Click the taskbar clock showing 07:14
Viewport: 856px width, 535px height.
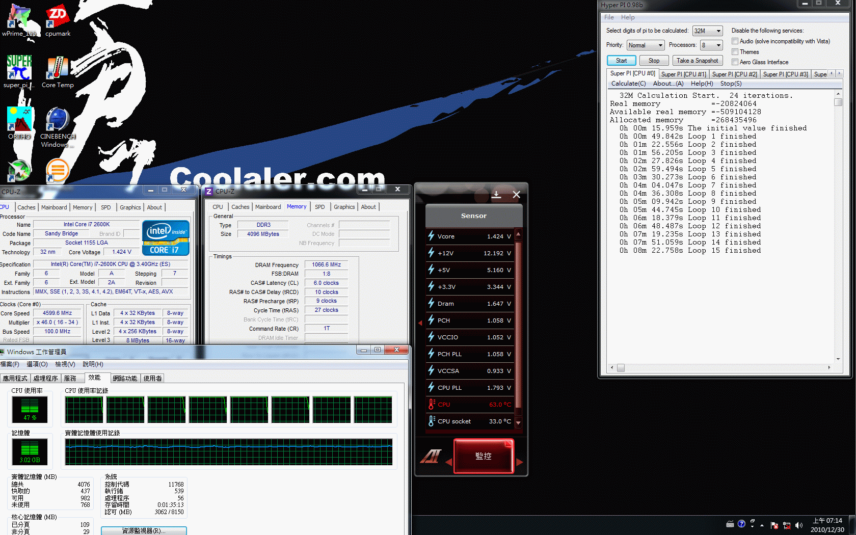827,525
